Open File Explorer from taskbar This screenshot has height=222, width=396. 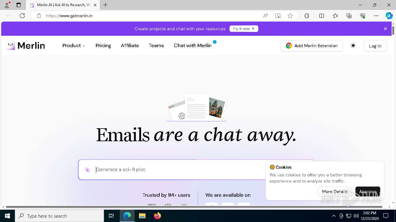[142, 216]
